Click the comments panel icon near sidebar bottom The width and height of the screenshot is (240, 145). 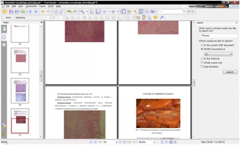[x=4, y=125]
